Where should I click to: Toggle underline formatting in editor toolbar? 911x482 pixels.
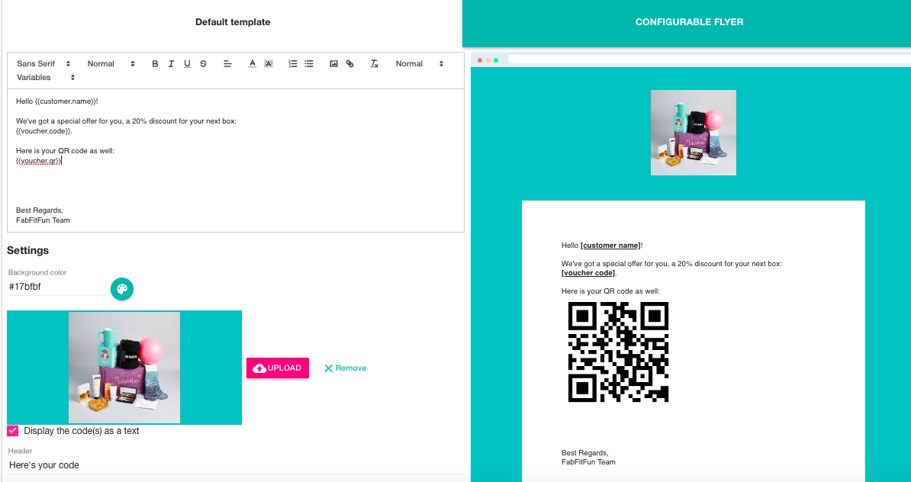click(x=187, y=64)
